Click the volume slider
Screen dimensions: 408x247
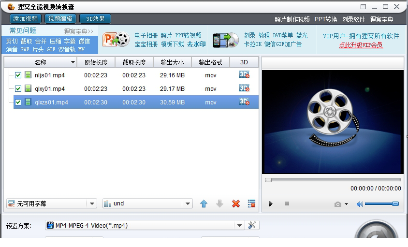(381, 204)
